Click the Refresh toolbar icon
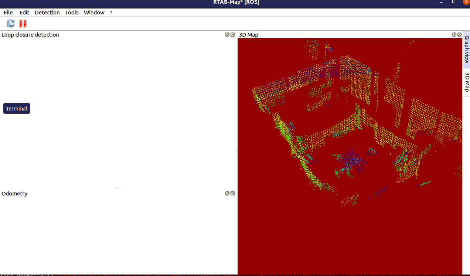 [10, 23]
